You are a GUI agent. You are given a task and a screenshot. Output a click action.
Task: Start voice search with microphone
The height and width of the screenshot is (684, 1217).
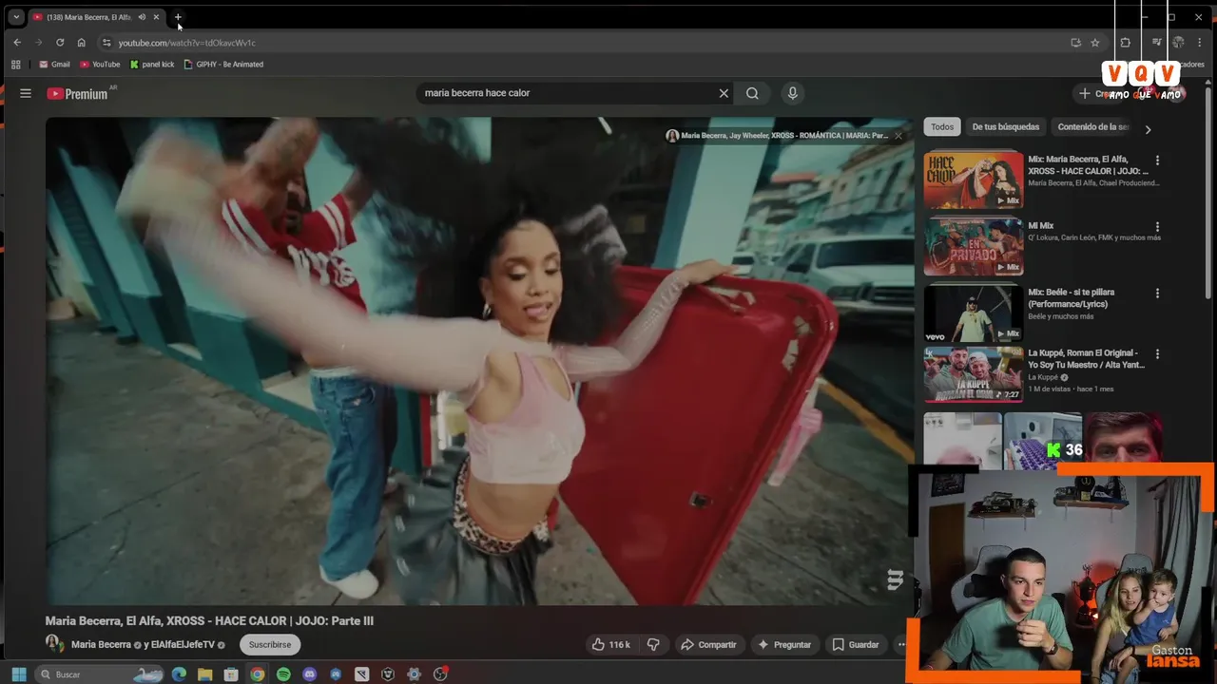[x=792, y=93]
